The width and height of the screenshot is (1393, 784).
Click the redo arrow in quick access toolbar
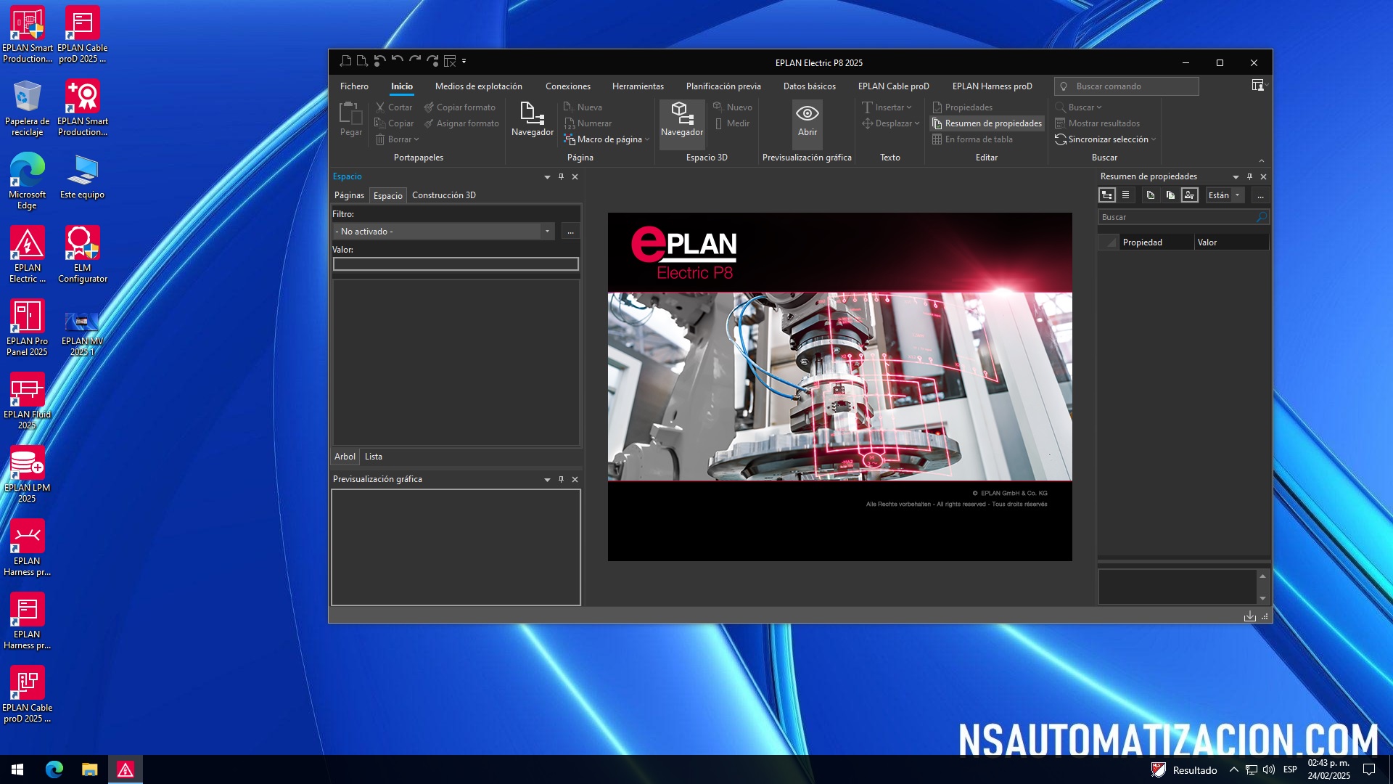[415, 60]
